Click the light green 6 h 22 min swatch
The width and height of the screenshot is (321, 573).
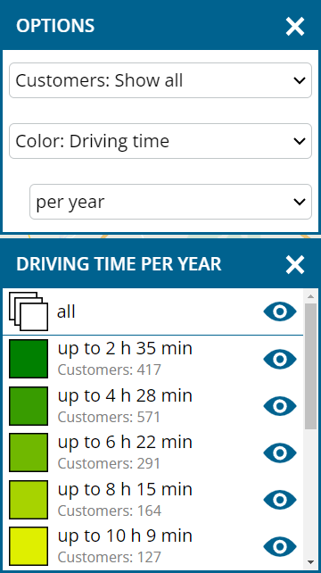(29, 453)
